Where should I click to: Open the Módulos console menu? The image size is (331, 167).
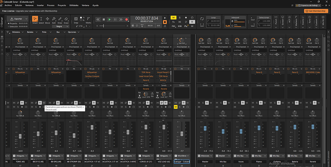[x=16, y=31]
